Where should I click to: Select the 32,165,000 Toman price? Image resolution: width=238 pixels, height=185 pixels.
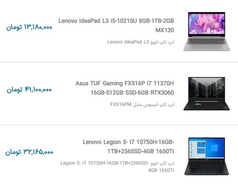[29, 152]
